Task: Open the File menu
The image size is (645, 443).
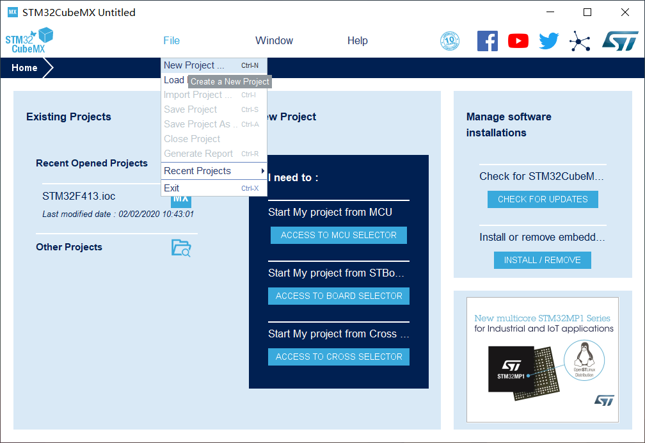Action: coord(171,40)
